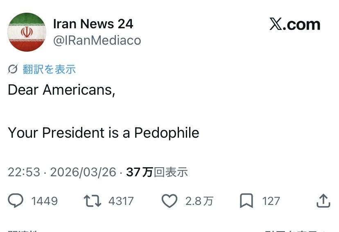The height and width of the screenshot is (232, 339).
Task: Repost this tweet using the retweet icon
Action: coord(92,200)
